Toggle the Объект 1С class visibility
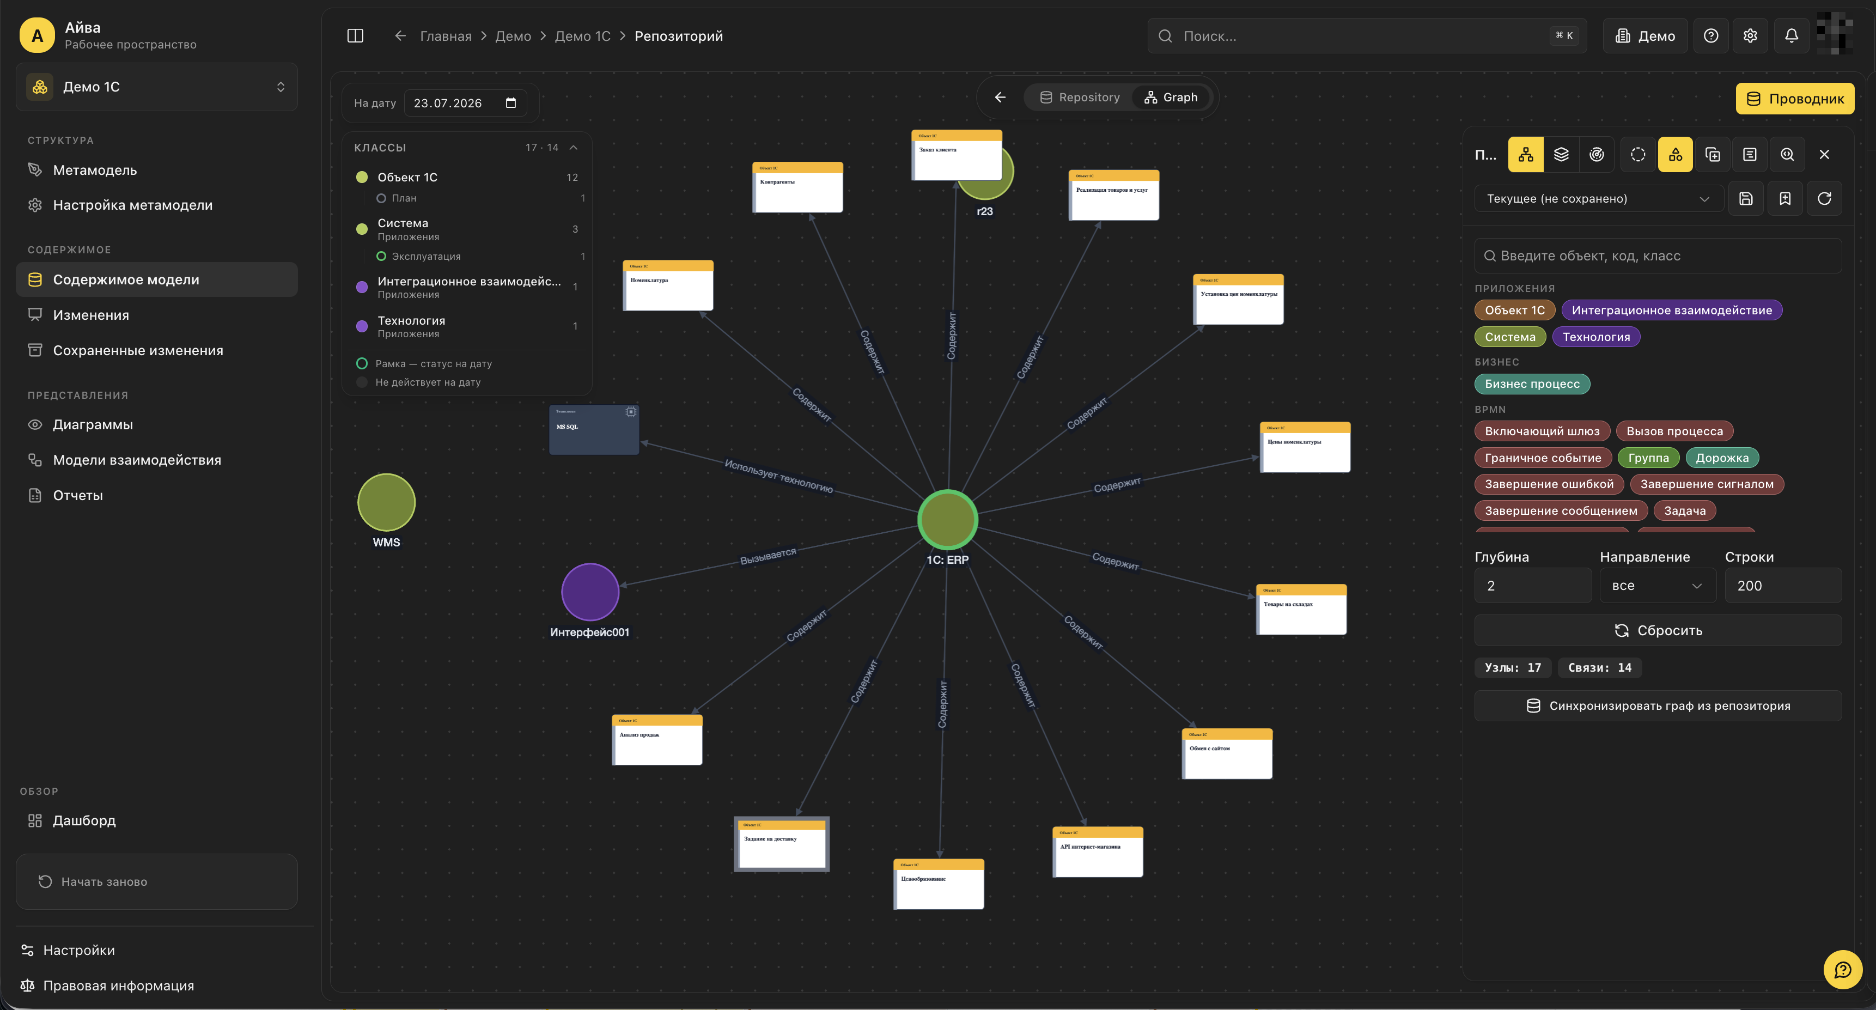Screen dimensions: 1876x1010 pos(466,178)
